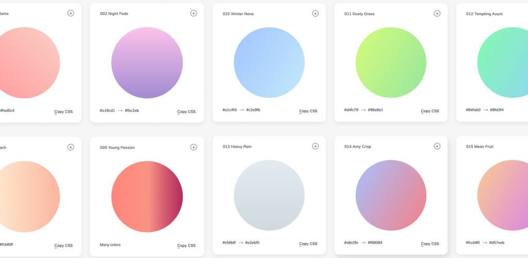Viewport: 528px width, 258px height.
Task: Copy CSS on the #fcb69f card
Action: point(63,246)
